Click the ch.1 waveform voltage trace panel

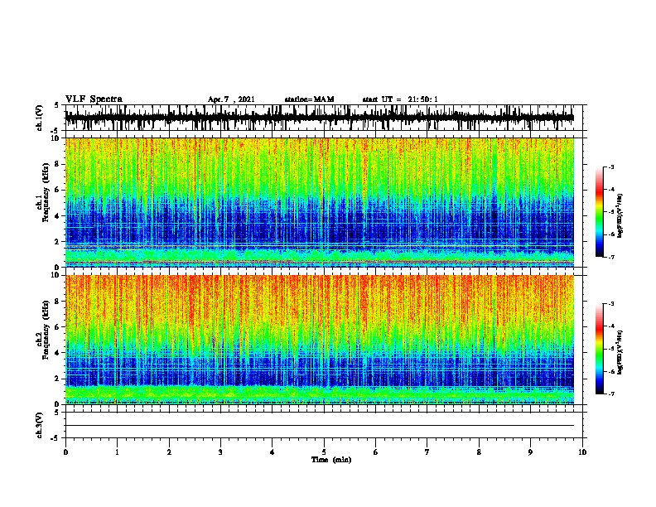coord(324,118)
